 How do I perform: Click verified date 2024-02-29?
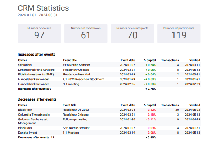192,84
